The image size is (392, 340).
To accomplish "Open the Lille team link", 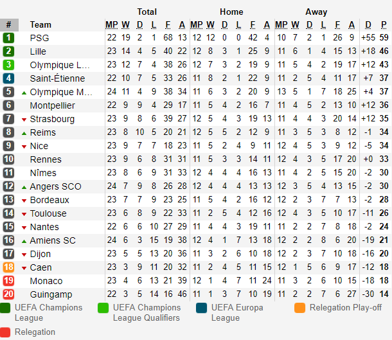I will tap(38, 51).
